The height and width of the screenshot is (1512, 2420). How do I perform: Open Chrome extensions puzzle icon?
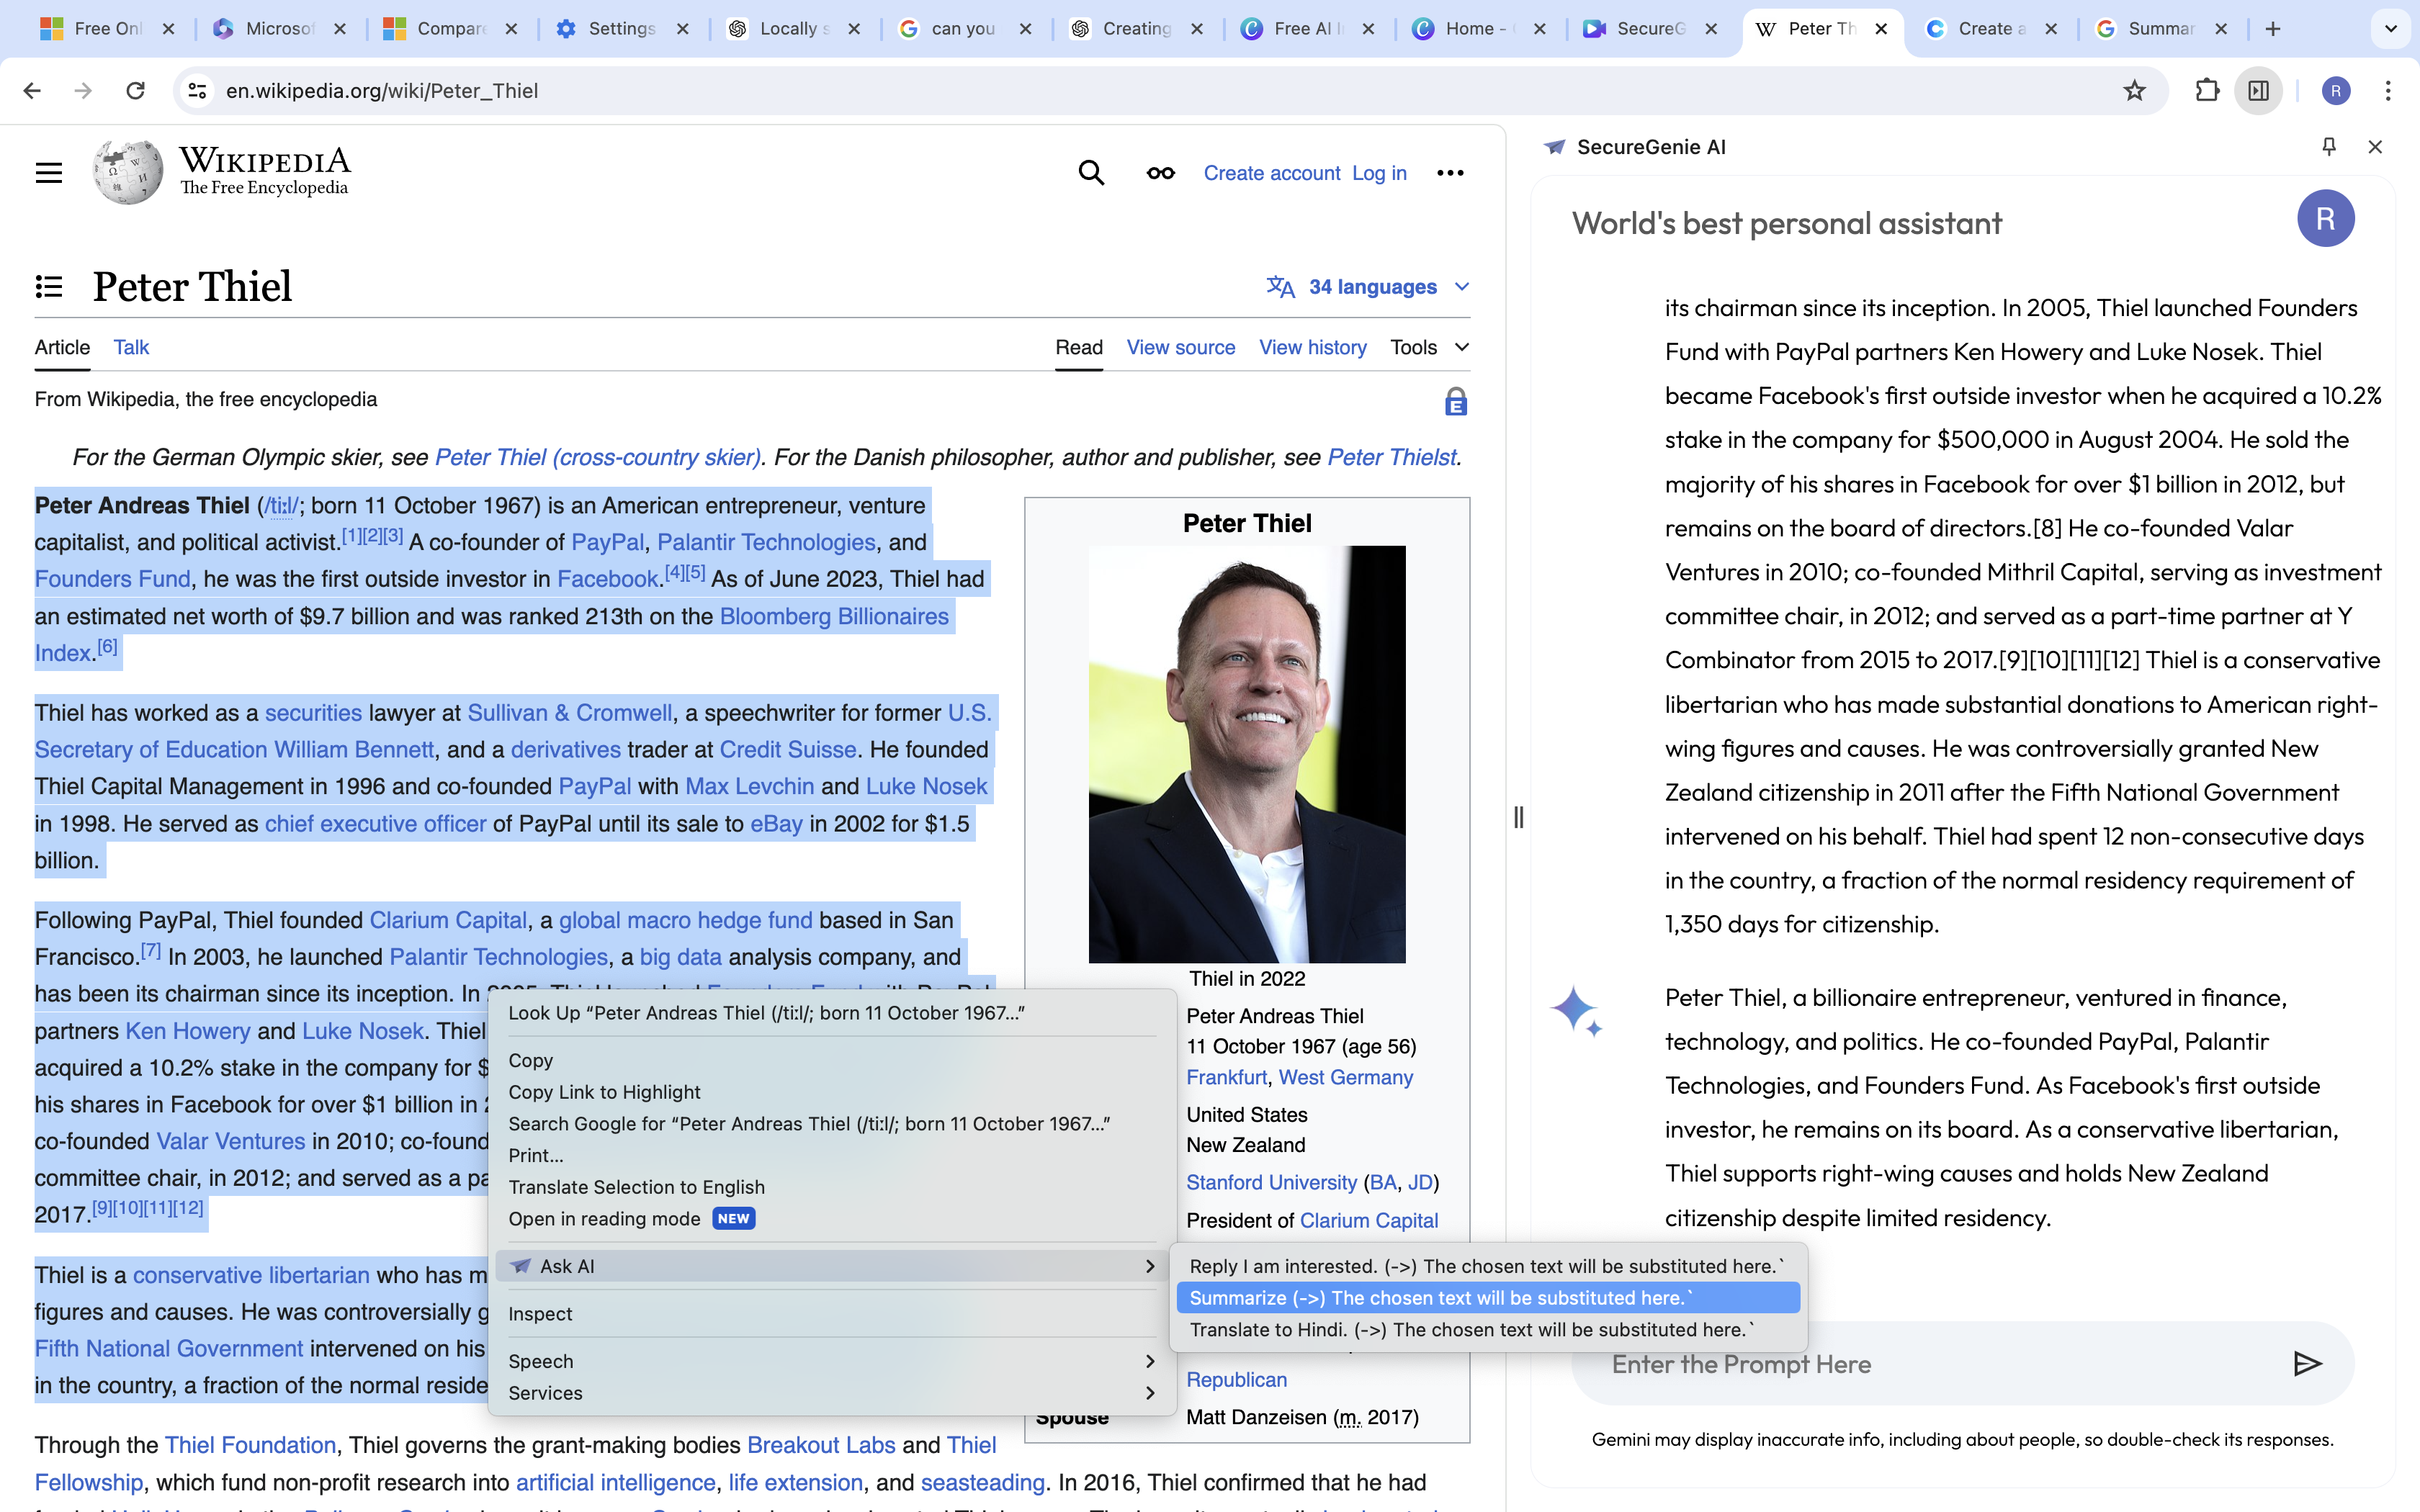point(2207,91)
